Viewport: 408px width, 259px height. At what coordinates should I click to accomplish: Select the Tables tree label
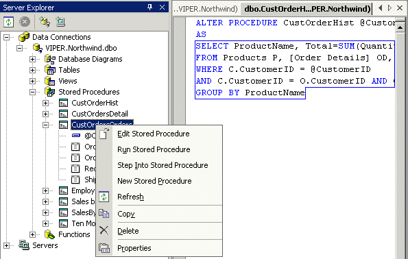(69, 70)
